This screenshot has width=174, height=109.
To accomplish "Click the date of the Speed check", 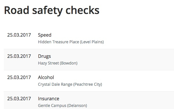I will click(x=19, y=35).
